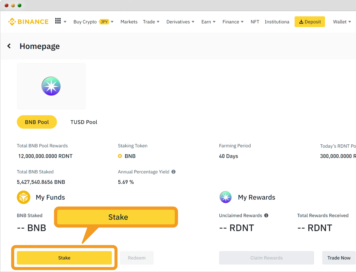Open the apps grid menu icon
Viewport: 356px width, 272px height.
[x=58, y=21]
